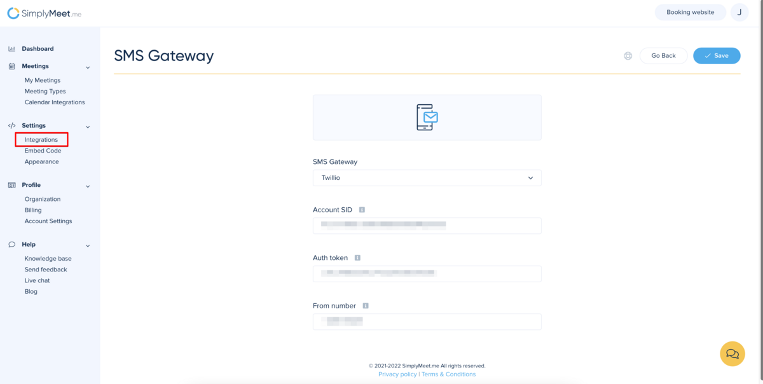The height and width of the screenshot is (384, 763).
Task: Collapse the Meetings sidebar section
Action: click(x=88, y=67)
